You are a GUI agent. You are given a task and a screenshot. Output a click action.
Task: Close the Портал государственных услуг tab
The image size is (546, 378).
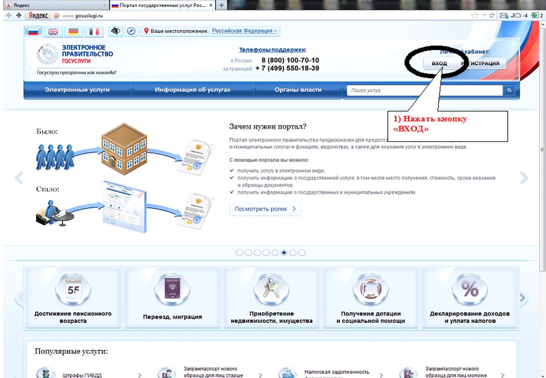(x=210, y=5)
